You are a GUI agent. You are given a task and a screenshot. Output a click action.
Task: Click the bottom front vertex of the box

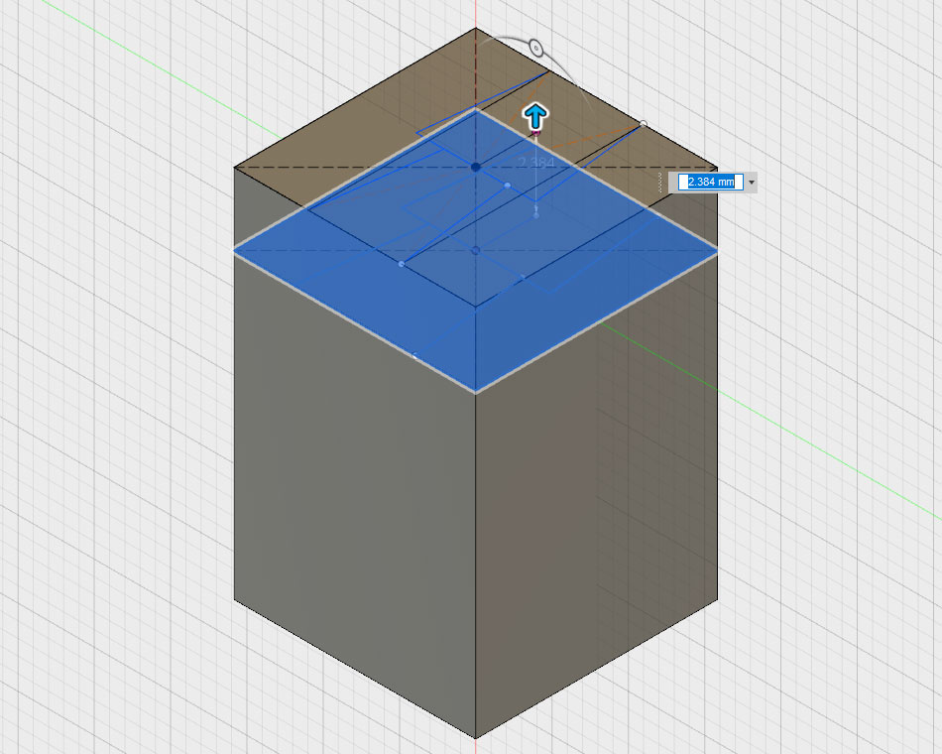point(476,738)
